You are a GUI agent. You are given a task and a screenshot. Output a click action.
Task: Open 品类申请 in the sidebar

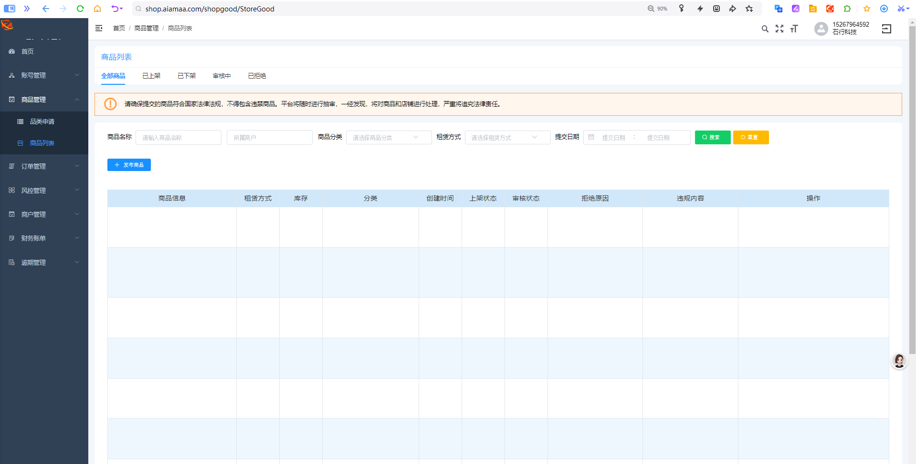pyautogui.click(x=44, y=121)
